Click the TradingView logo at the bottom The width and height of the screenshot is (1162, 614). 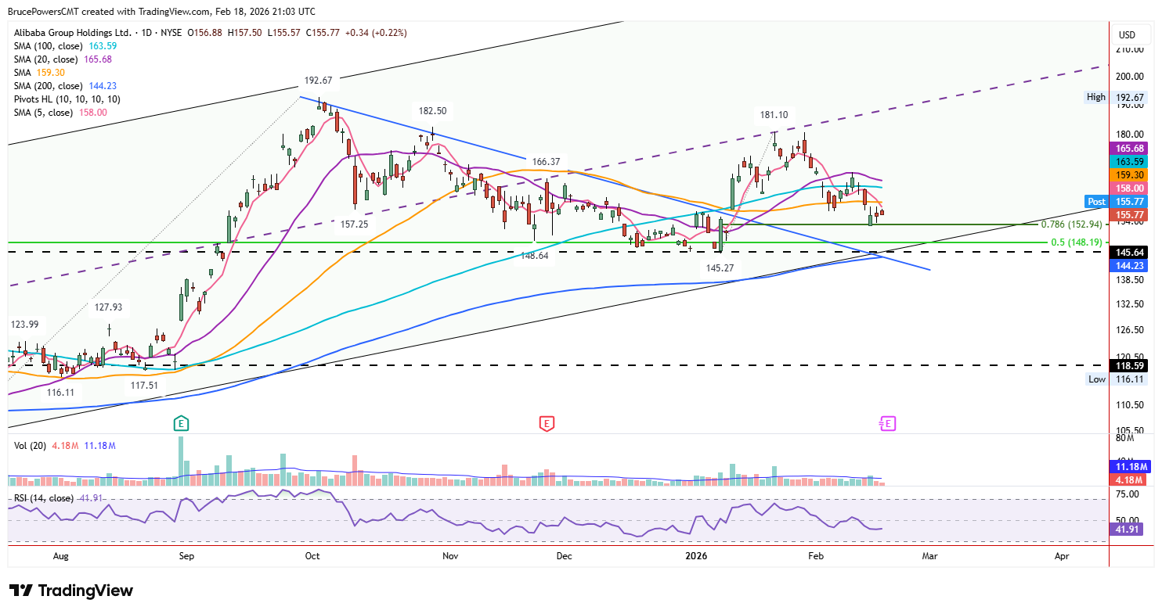pyautogui.click(x=71, y=591)
